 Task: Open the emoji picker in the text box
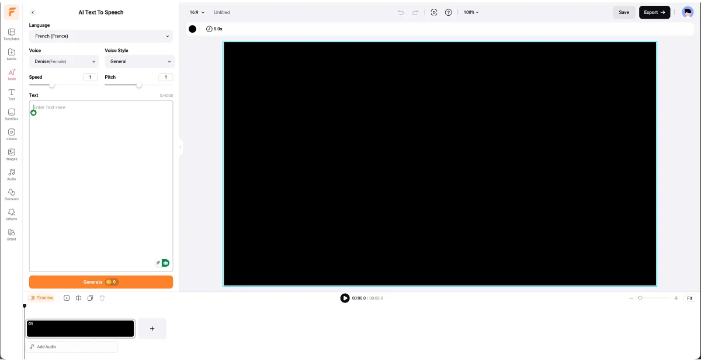[33, 112]
